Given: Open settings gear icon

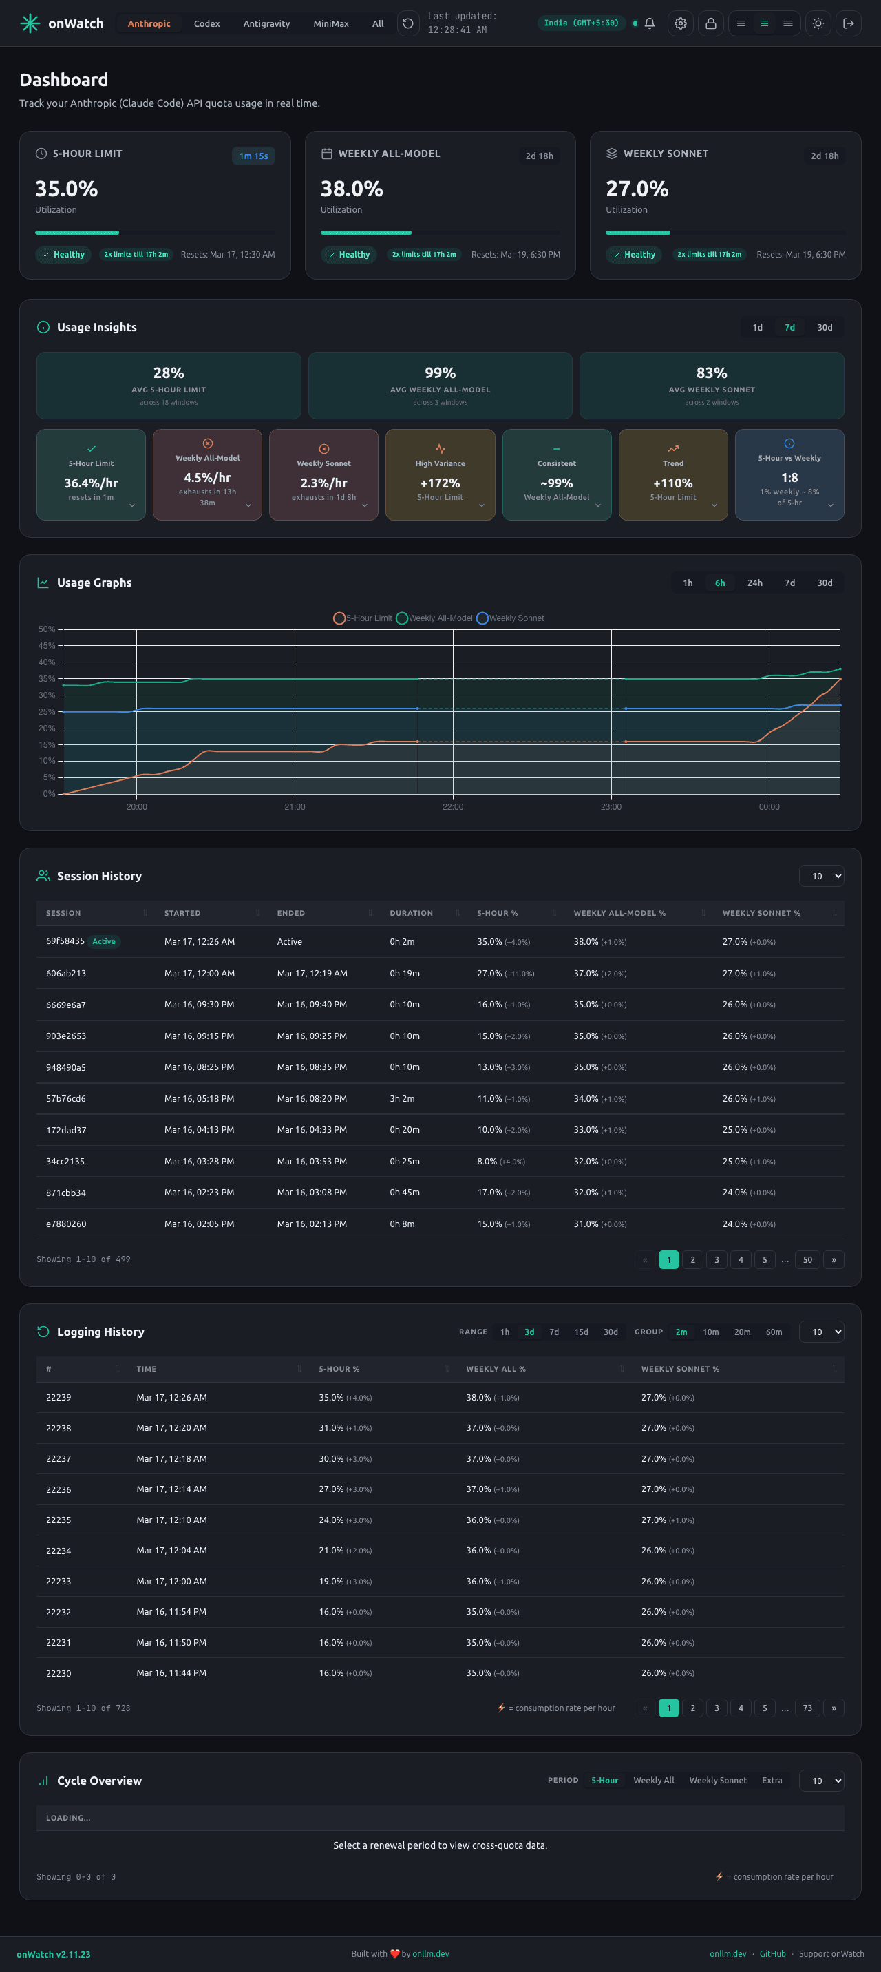Looking at the screenshot, I should [681, 23].
